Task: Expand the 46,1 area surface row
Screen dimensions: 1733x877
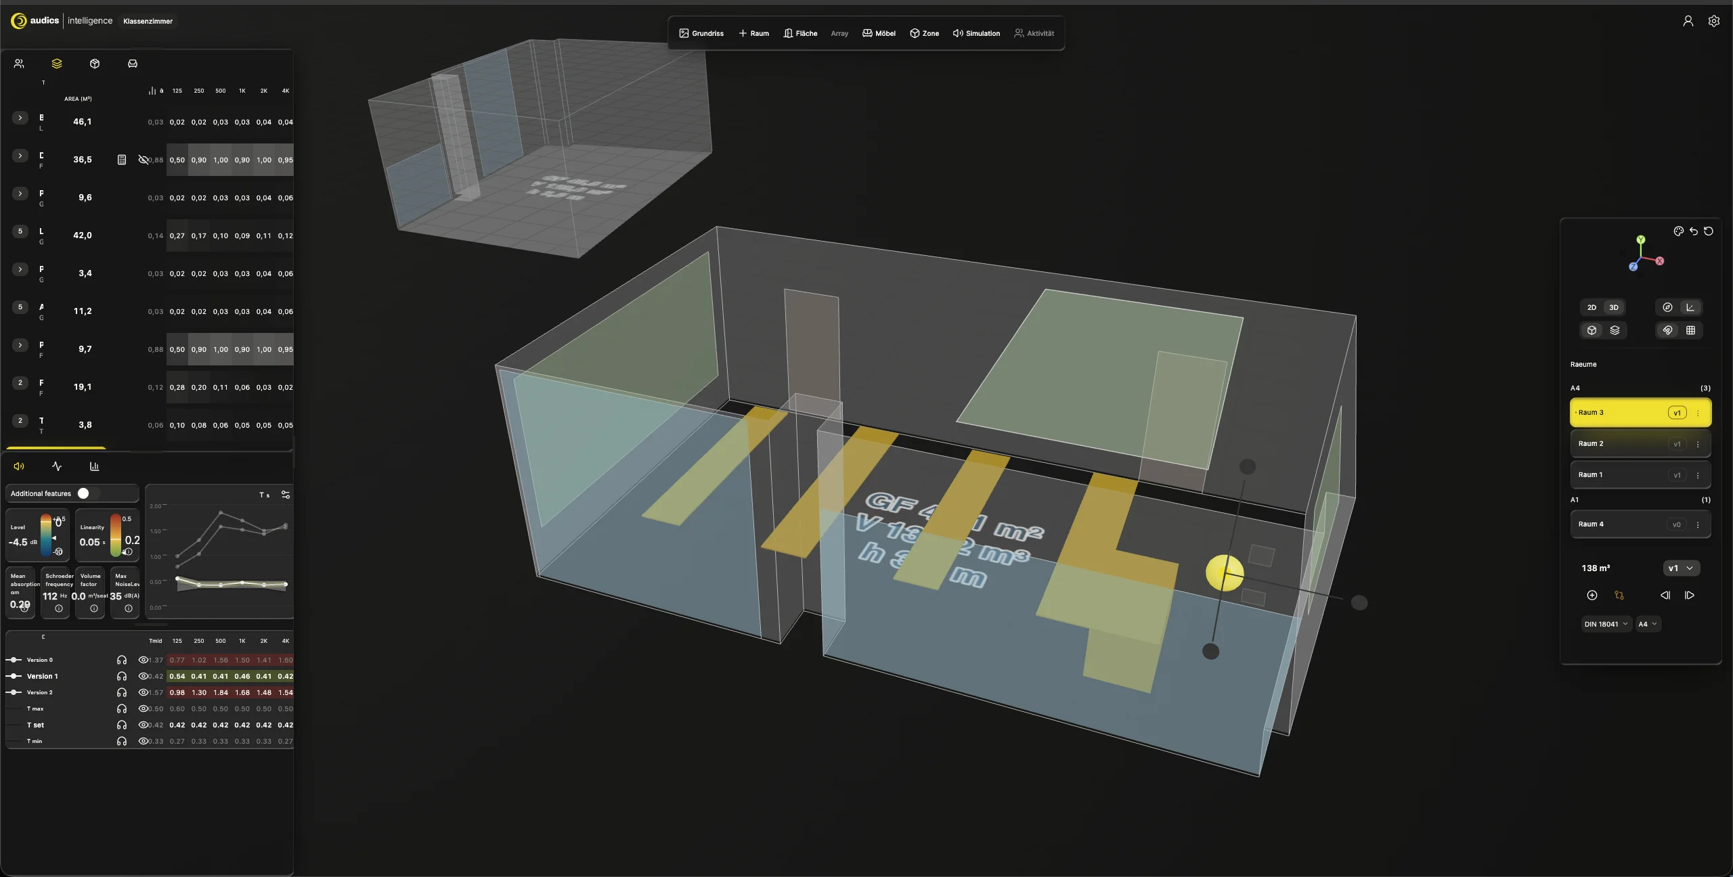Action: pos(20,118)
